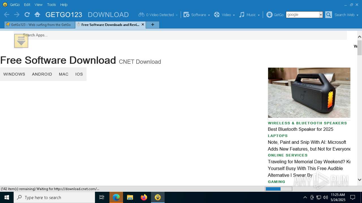
Task: Click the scrollbar down arrow
Action: 359,180
